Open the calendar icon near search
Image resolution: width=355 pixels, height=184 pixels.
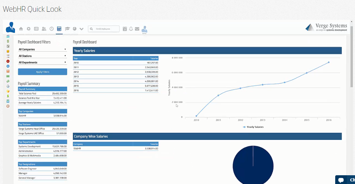coord(125,29)
